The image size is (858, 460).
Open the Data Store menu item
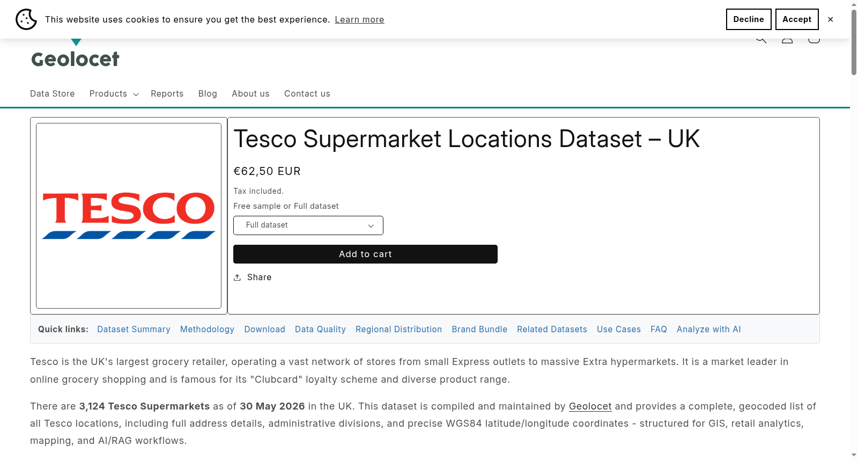[53, 94]
